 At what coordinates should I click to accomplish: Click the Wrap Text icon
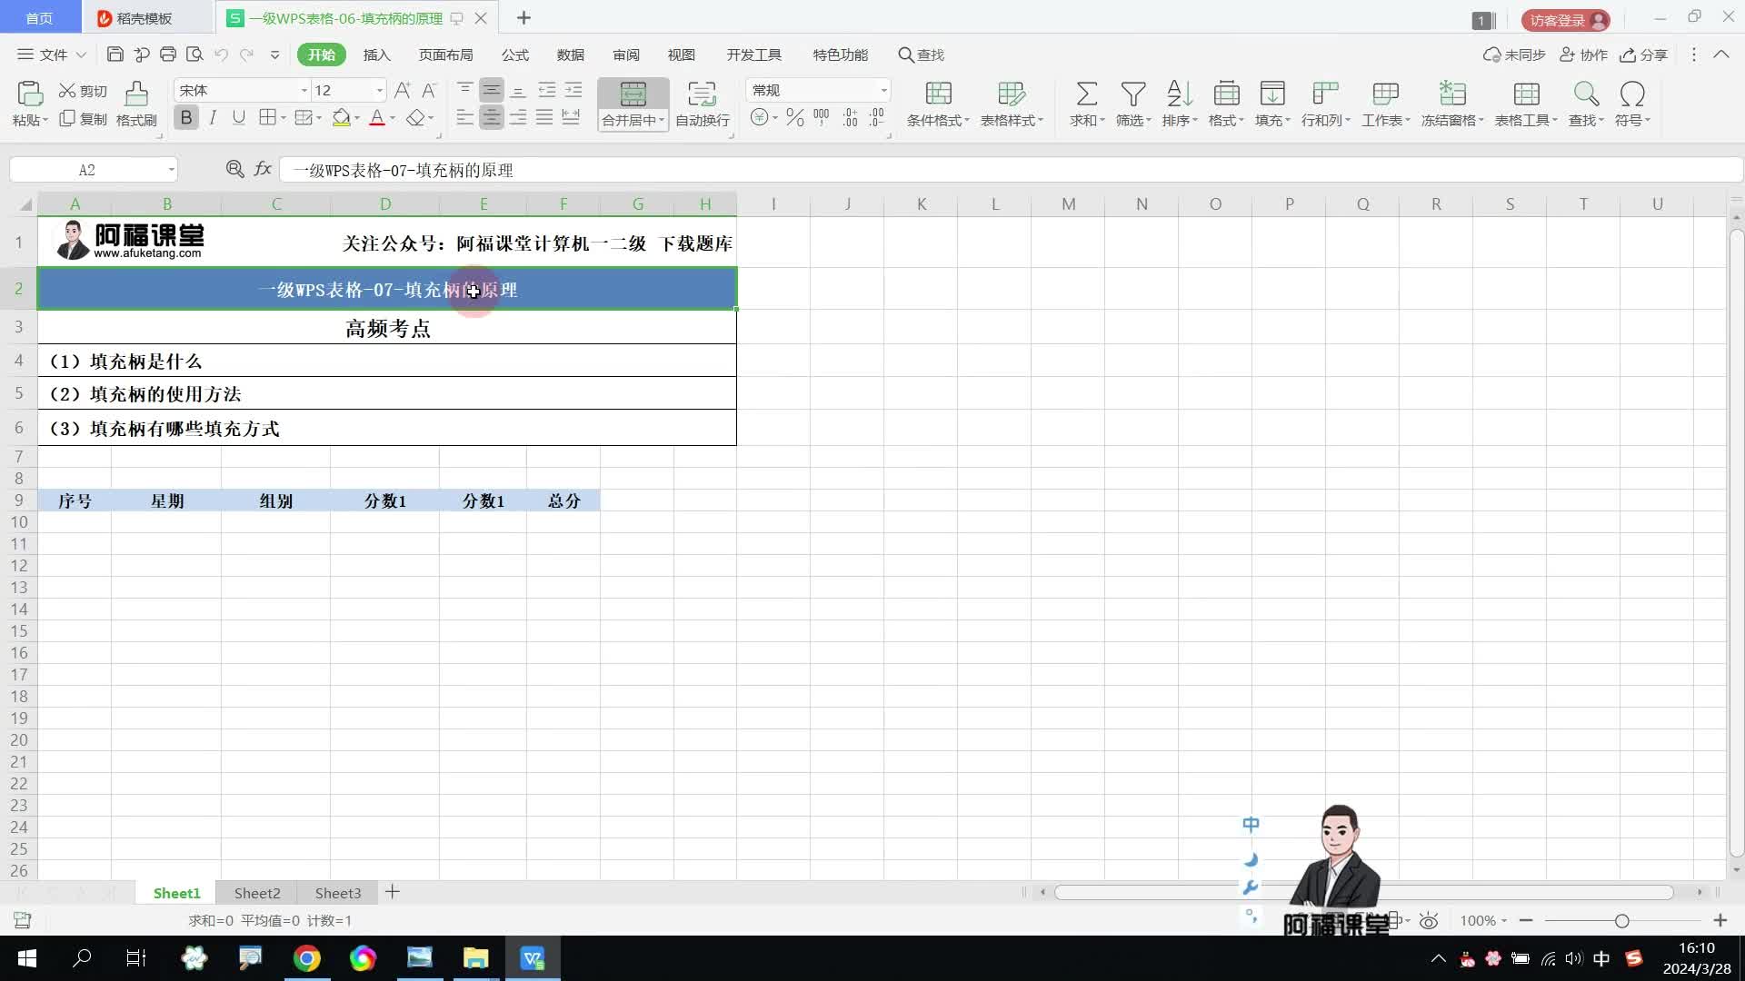click(702, 94)
